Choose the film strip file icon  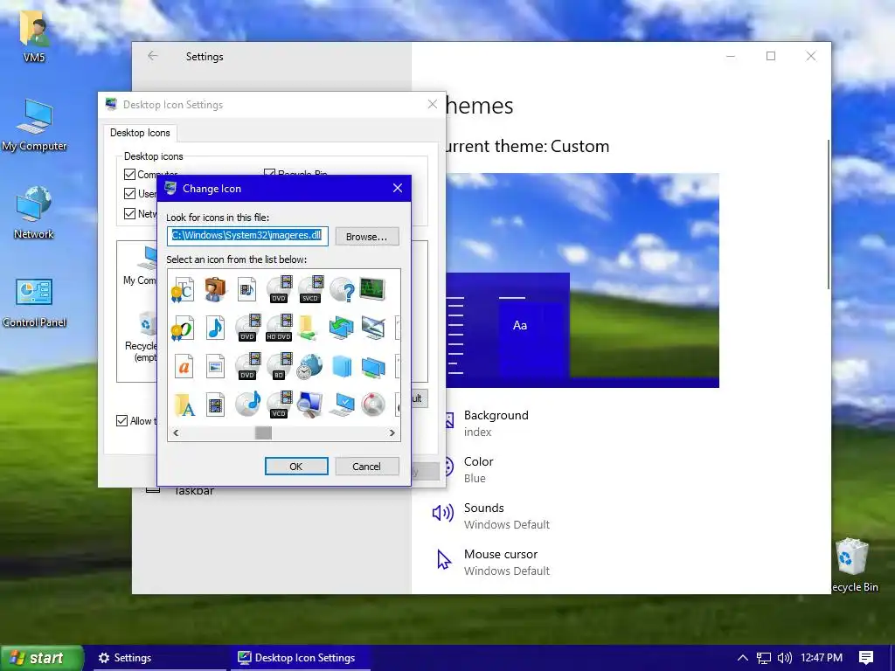tap(215, 405)
